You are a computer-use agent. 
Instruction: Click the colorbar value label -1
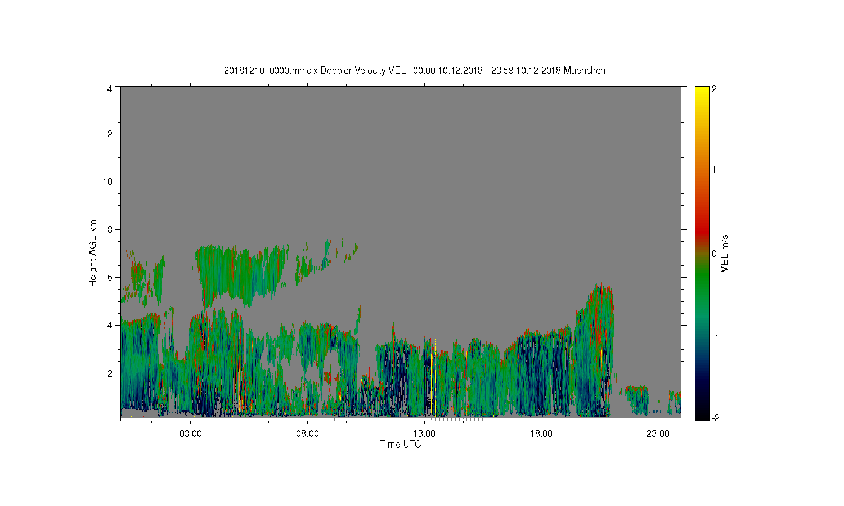click(x=715, y=337)
